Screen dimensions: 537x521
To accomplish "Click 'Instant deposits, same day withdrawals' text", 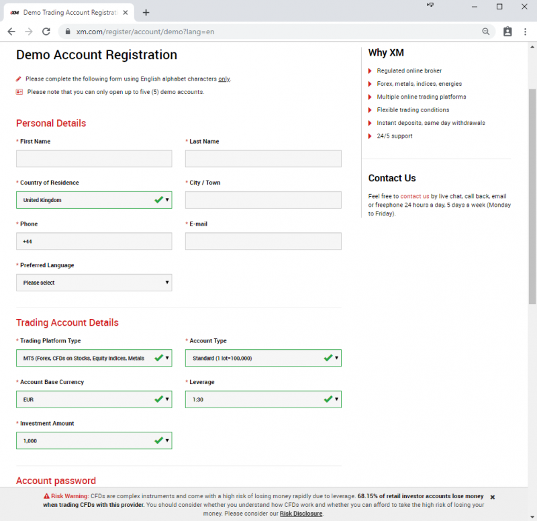I will point(431,123).
